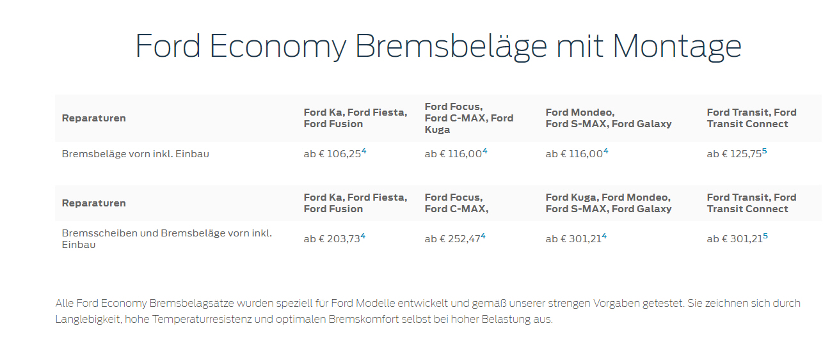
Task: Click footnote 4 after € 301,21 Kuga price
Action: (604, 236)
